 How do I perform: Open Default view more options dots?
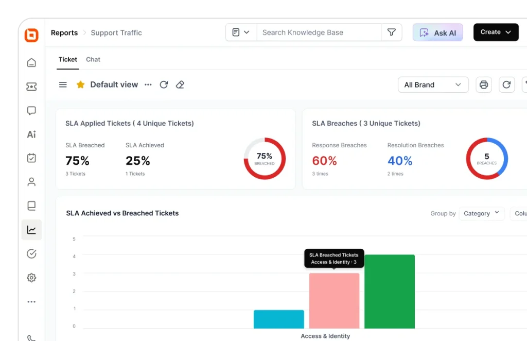(x=148, y=85)
